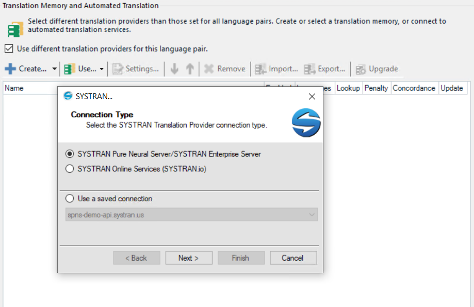Move provider down with the down arrow
The width and height of the screenshot is (474, 307).
pyautogui.click(x=174, y=69)
